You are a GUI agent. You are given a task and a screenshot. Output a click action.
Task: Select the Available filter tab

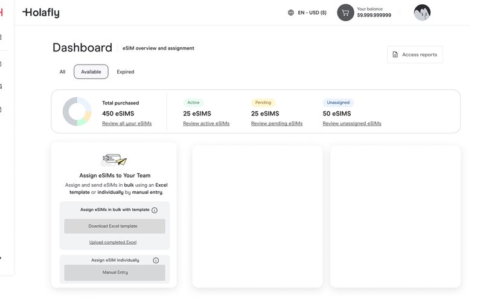click(91, 72)
